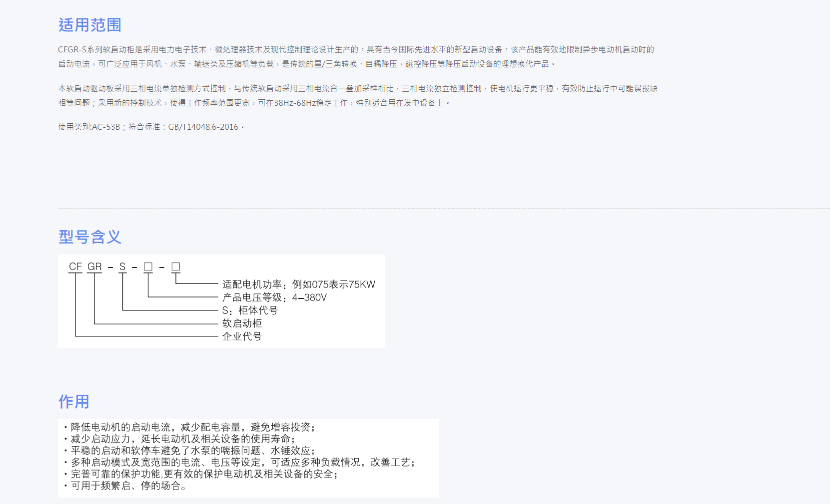Click the paragraph starting with CFGR-S系列软启动柜
The height and width of the screenshot is (504, 830).
tap(356, 56)
